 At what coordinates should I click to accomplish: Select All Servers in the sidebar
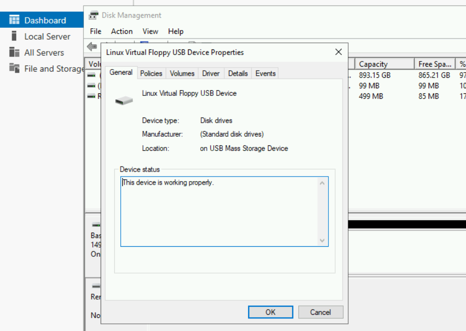[44, 52]
